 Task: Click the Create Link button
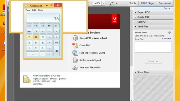tap(153, 61)
